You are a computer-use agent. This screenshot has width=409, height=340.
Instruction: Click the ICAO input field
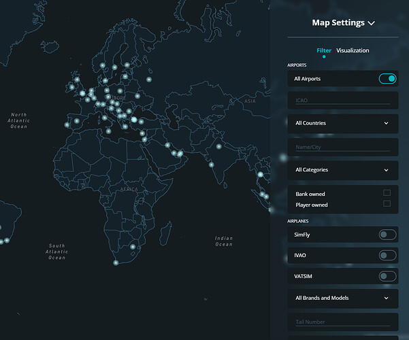point(342,101)
